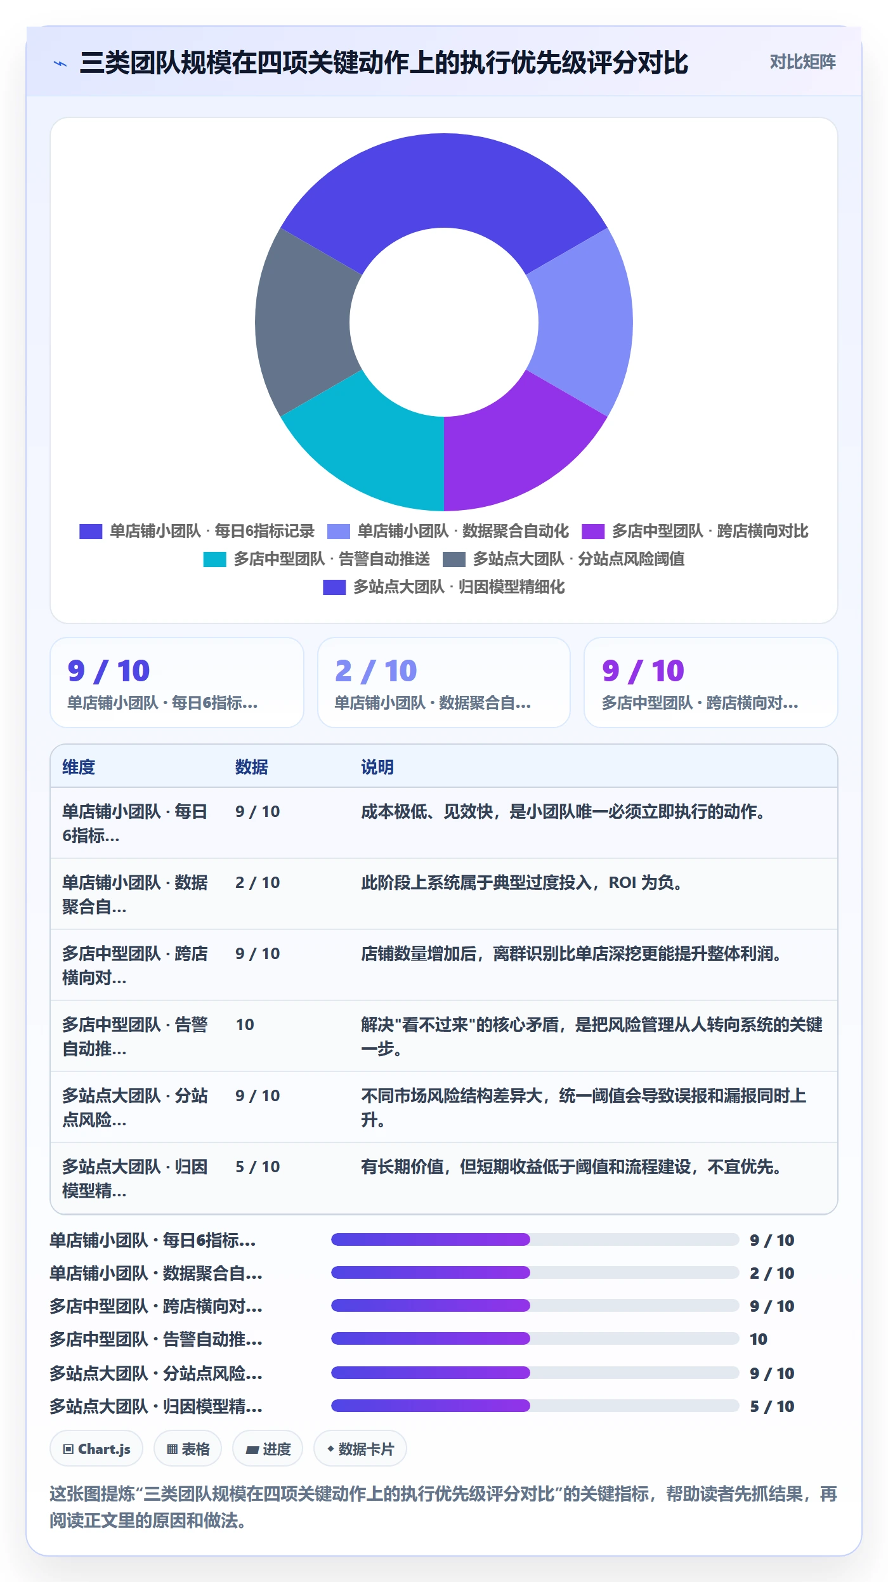This screenshot has width=888, height=1582.
Task: Click the description 此阶段上系统属于典型过度投入
Action: tap(523, 882)
